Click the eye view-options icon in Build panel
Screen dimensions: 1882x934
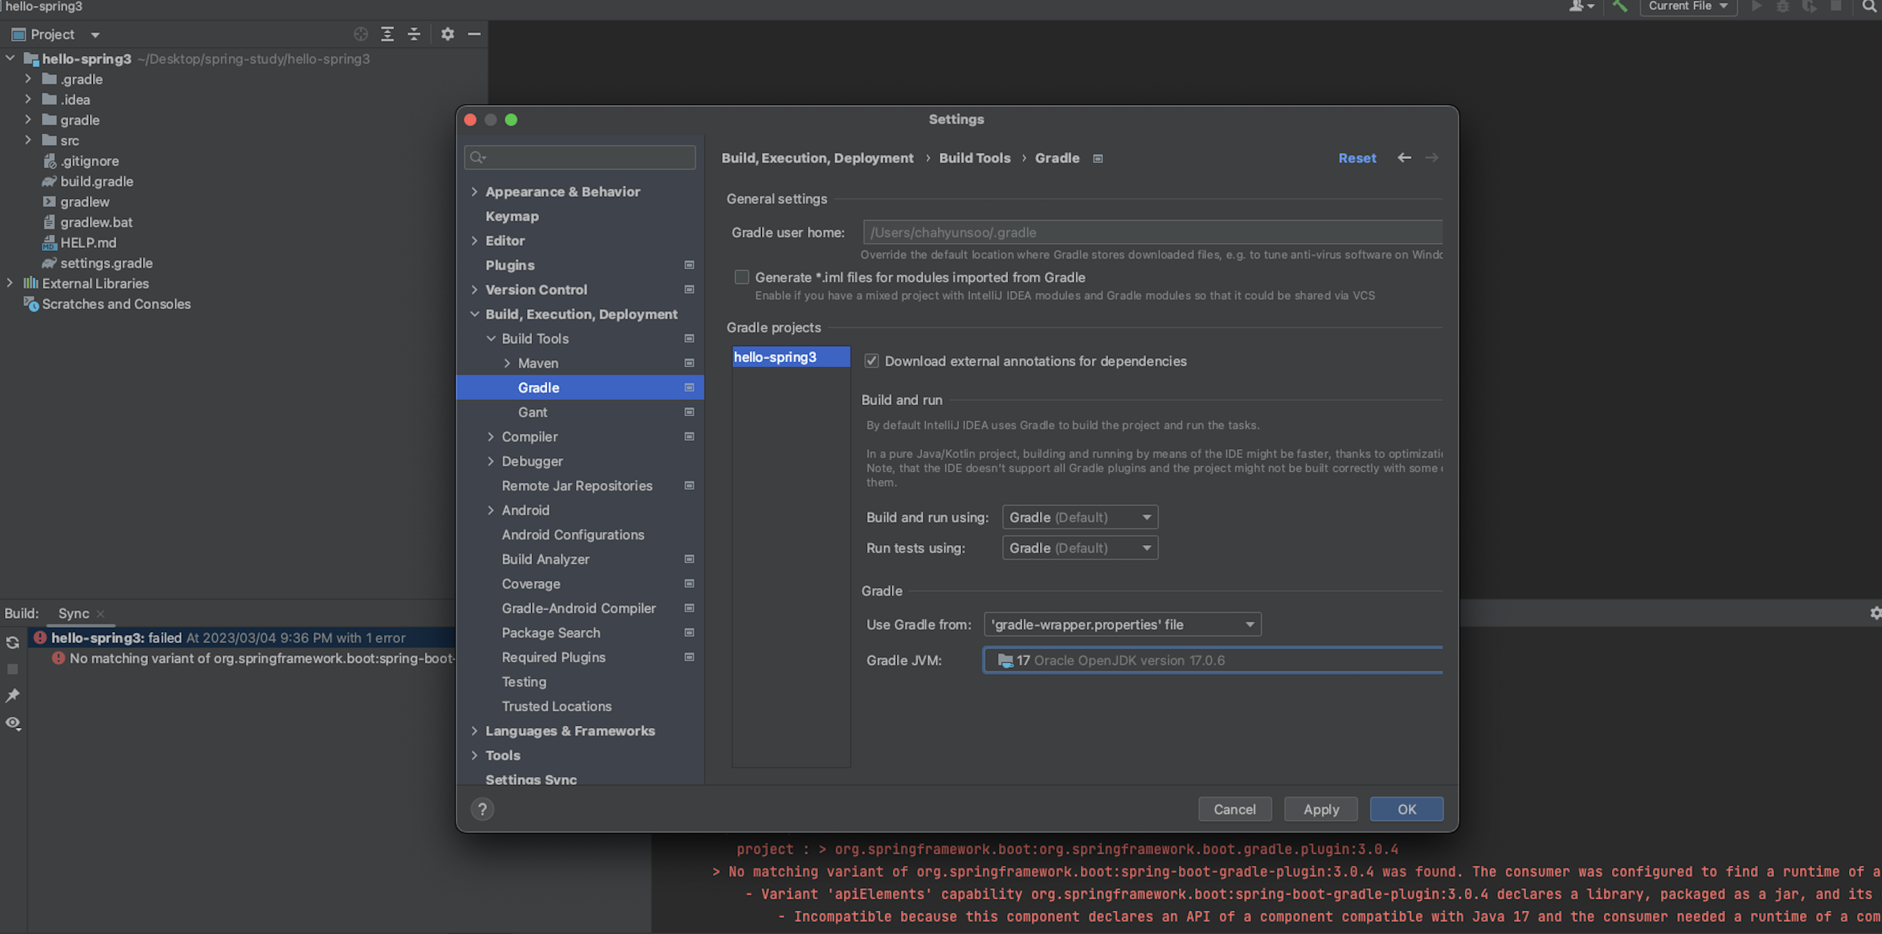pyautogui.click(x=13, y=722)
